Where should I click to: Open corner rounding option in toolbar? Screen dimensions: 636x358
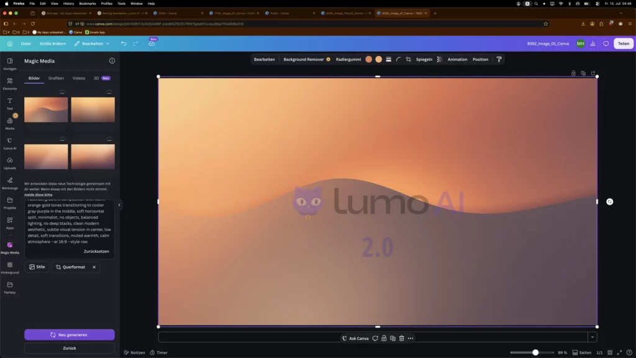coord(398,59)
